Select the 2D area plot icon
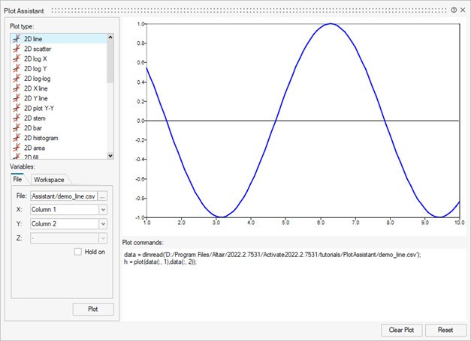This screenshot has width=471, height=341. [x=17, y=148]
